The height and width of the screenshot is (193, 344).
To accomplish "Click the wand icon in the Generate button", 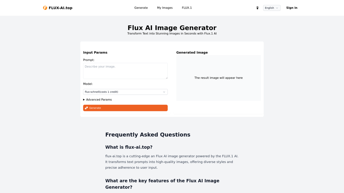I will click(86, 108).
